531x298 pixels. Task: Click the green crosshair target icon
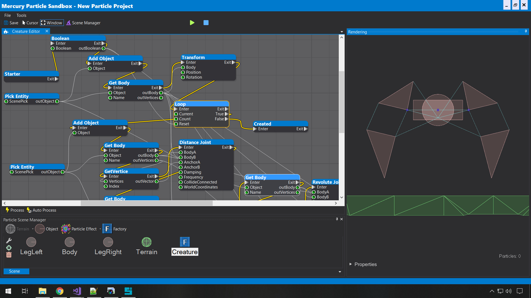point(9,248)
